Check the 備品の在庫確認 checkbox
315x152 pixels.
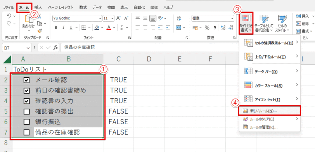(26, 132)
